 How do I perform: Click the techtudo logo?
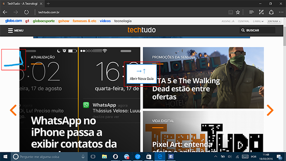(142, 30)
